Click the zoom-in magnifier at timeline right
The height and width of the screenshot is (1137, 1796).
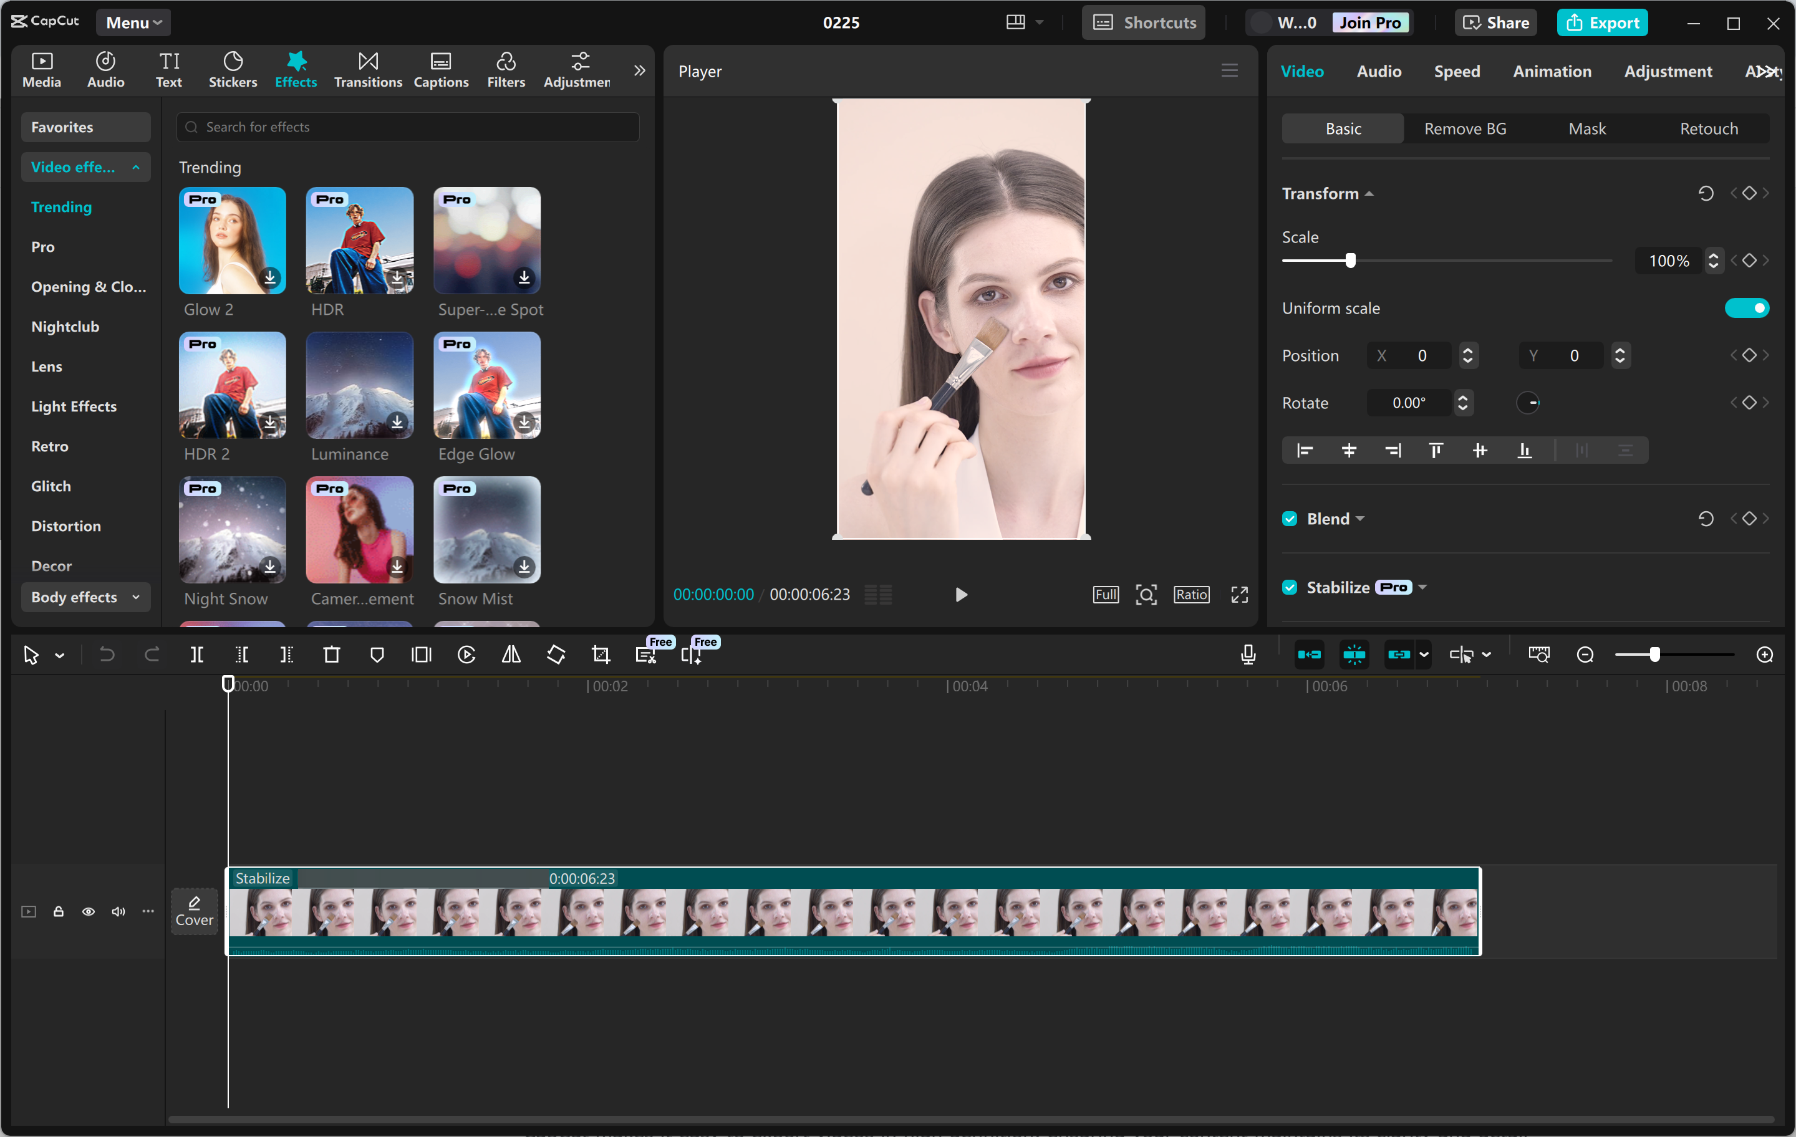(1765, 655)
